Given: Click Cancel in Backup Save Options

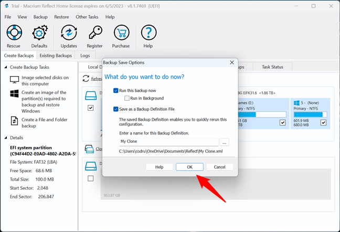Looking at the screenshot, I should [x=220, y=167].
